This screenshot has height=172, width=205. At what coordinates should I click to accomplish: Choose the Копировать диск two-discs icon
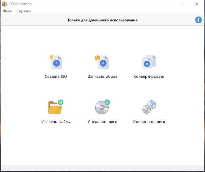point(149,107)
